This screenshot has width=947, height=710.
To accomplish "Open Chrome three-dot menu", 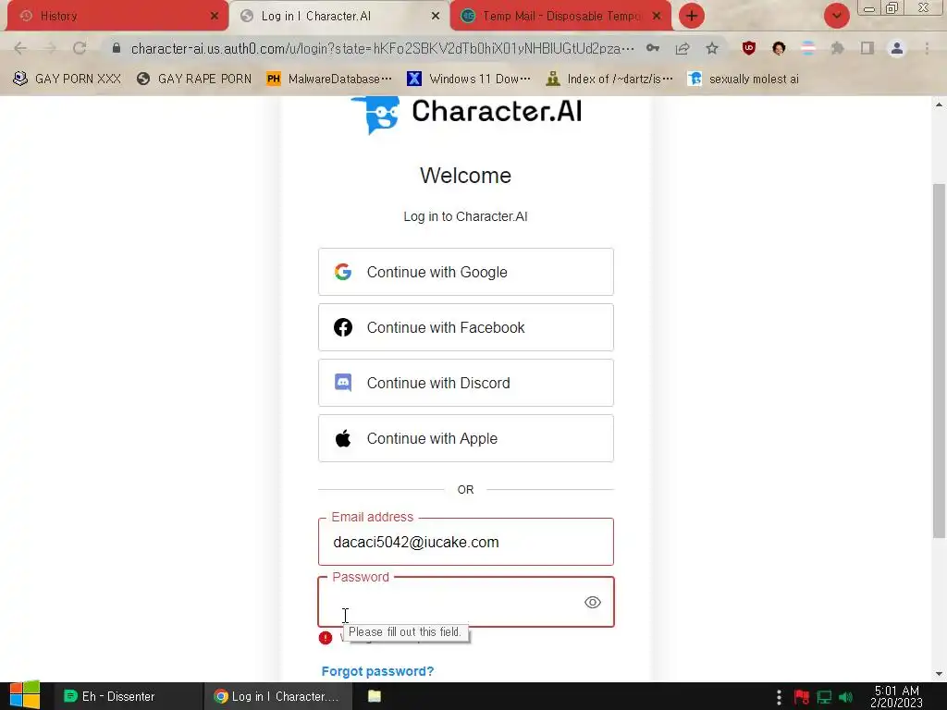I will pos(927,48).
